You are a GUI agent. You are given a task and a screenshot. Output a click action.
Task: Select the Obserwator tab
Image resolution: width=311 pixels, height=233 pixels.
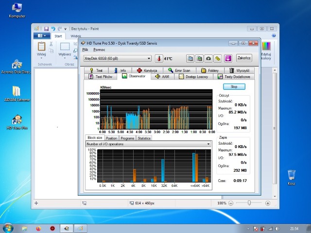pyautogui.click(x=134, y=76)
